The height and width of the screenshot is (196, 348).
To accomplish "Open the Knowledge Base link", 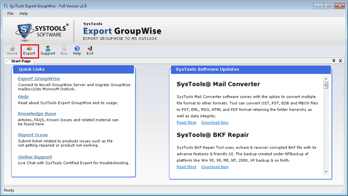I will [37, 114].
